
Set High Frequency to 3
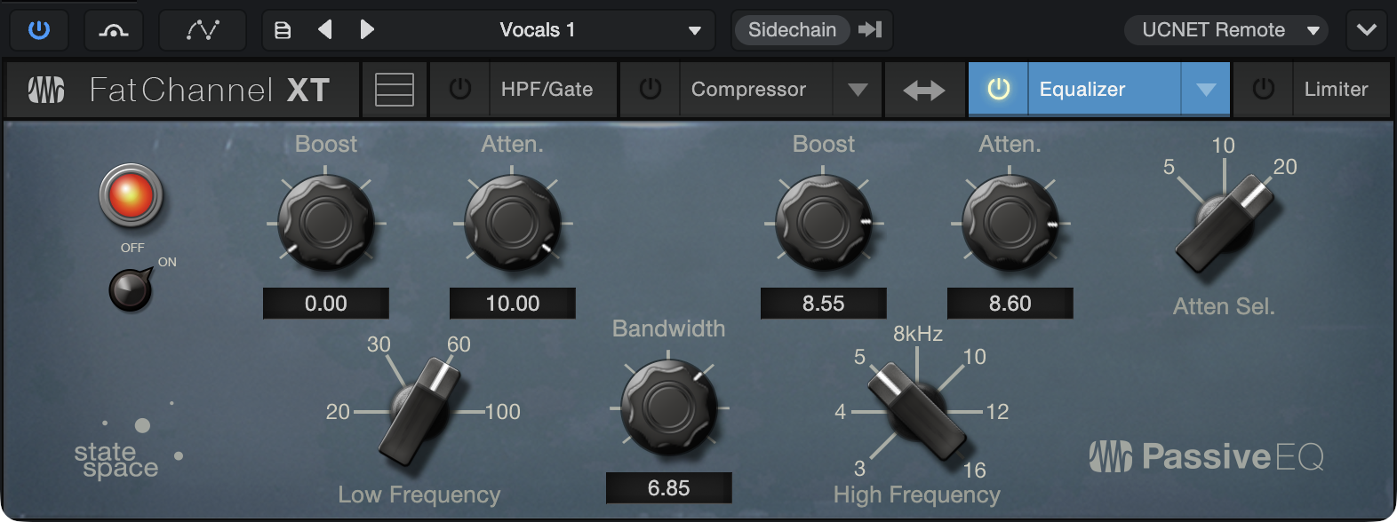point(859,468)
